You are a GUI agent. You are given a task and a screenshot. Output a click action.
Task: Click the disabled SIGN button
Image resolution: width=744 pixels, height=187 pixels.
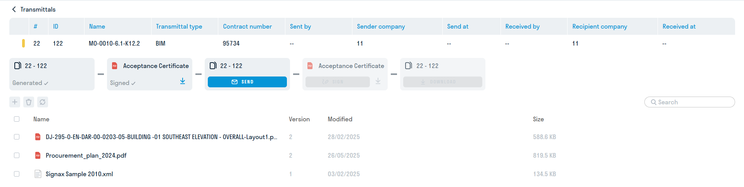pos(338,82)
